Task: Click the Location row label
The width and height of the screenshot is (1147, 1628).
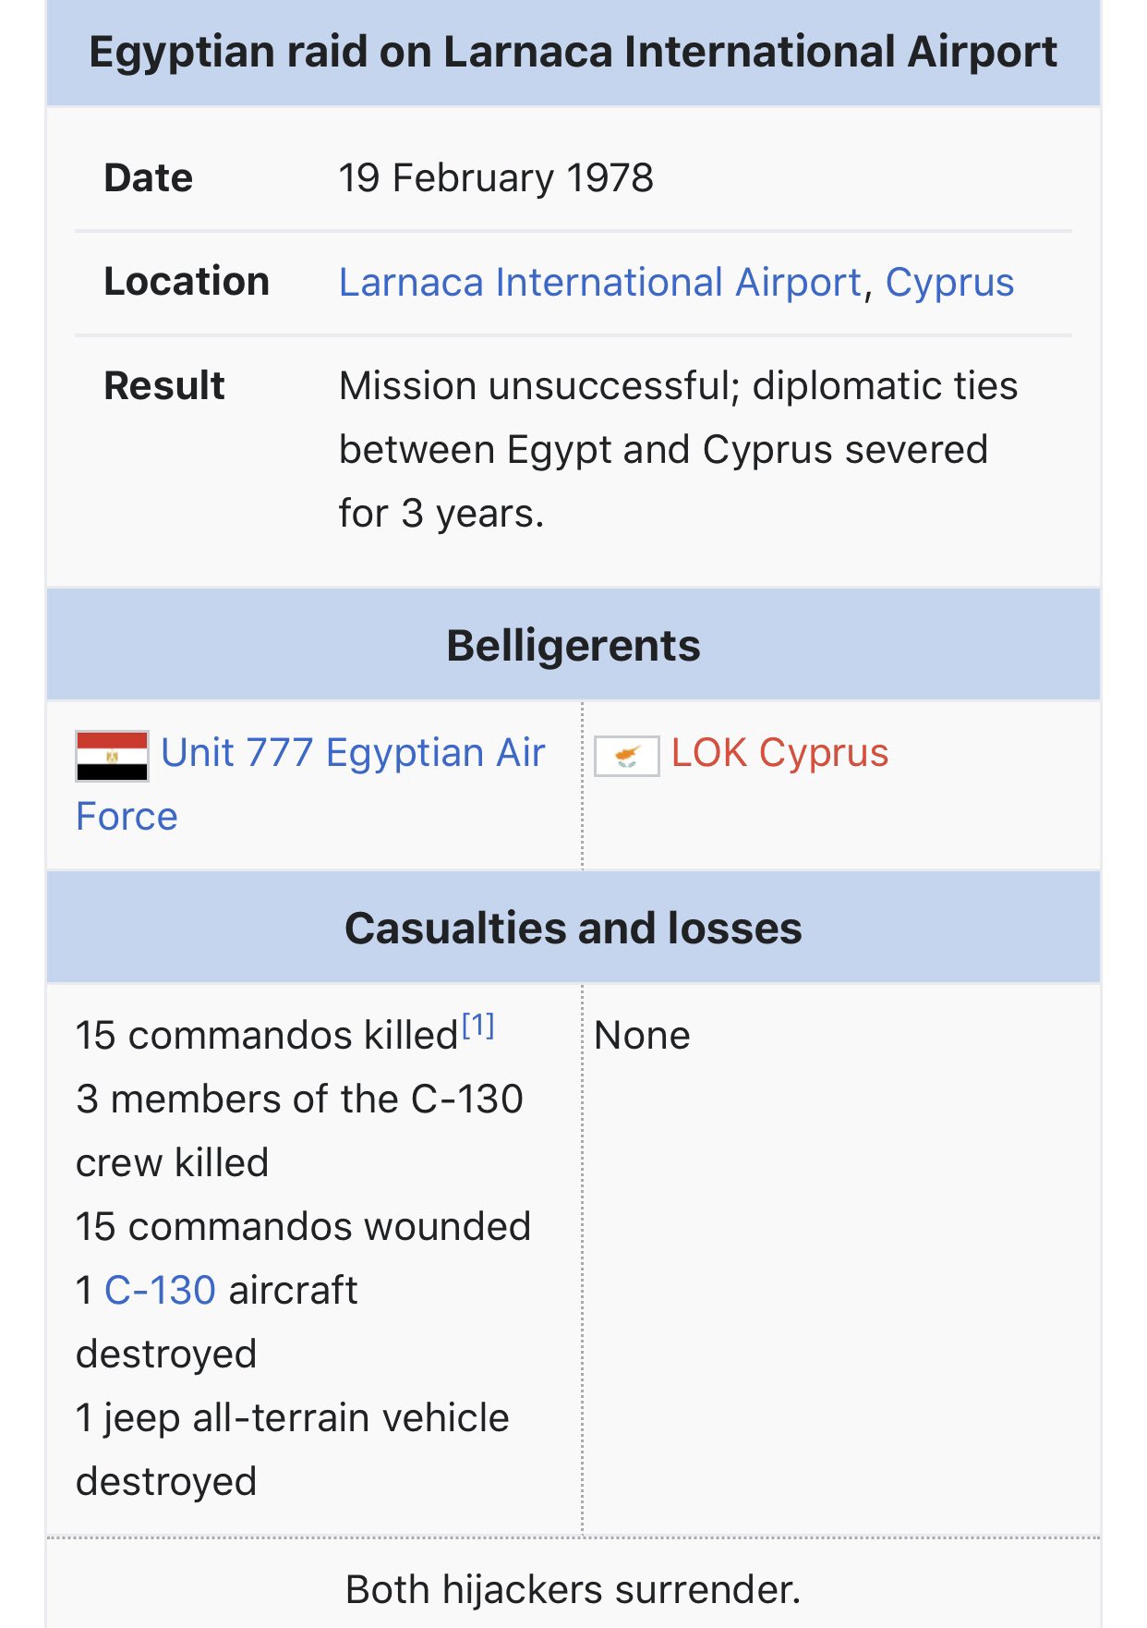Action: 187,281
